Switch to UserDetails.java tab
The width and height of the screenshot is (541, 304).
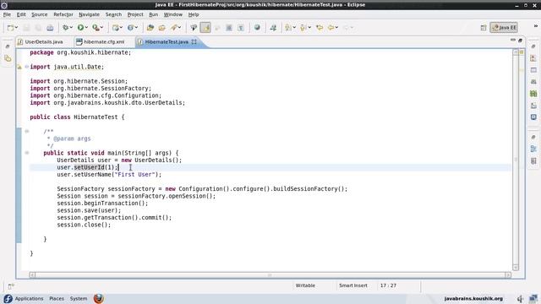tap(44, 41)
